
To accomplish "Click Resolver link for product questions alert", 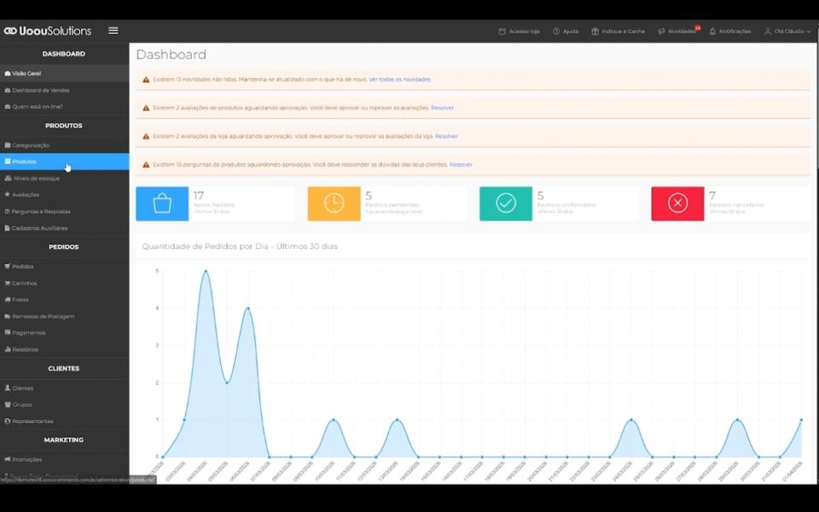I will pyautogui.click(x=461, y=165).
